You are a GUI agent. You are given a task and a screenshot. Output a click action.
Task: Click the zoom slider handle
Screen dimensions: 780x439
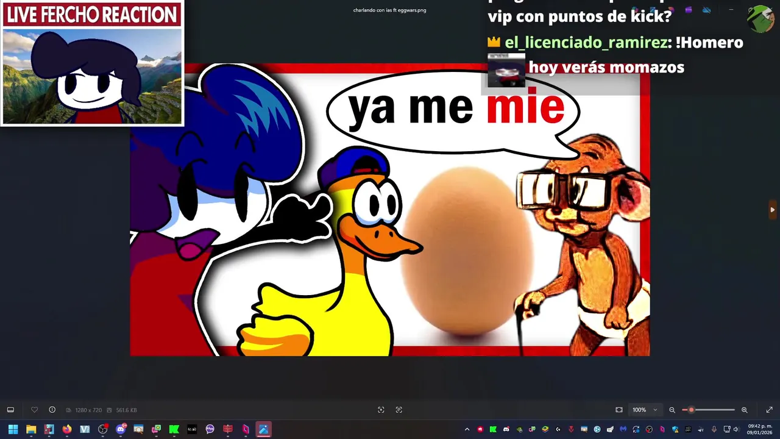[691, 410]
